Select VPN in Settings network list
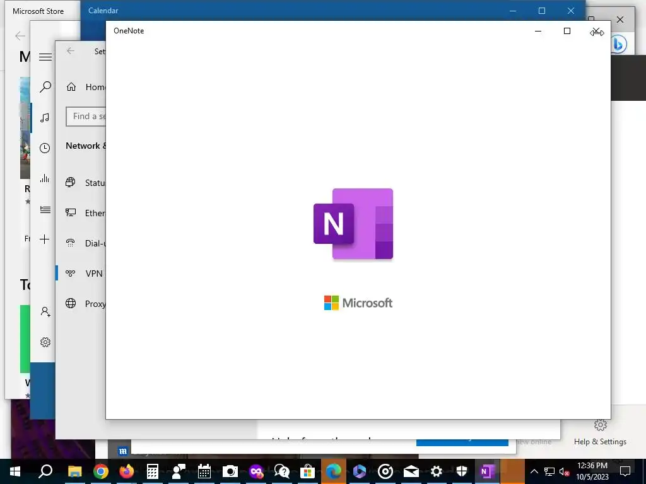 [84, 274]
